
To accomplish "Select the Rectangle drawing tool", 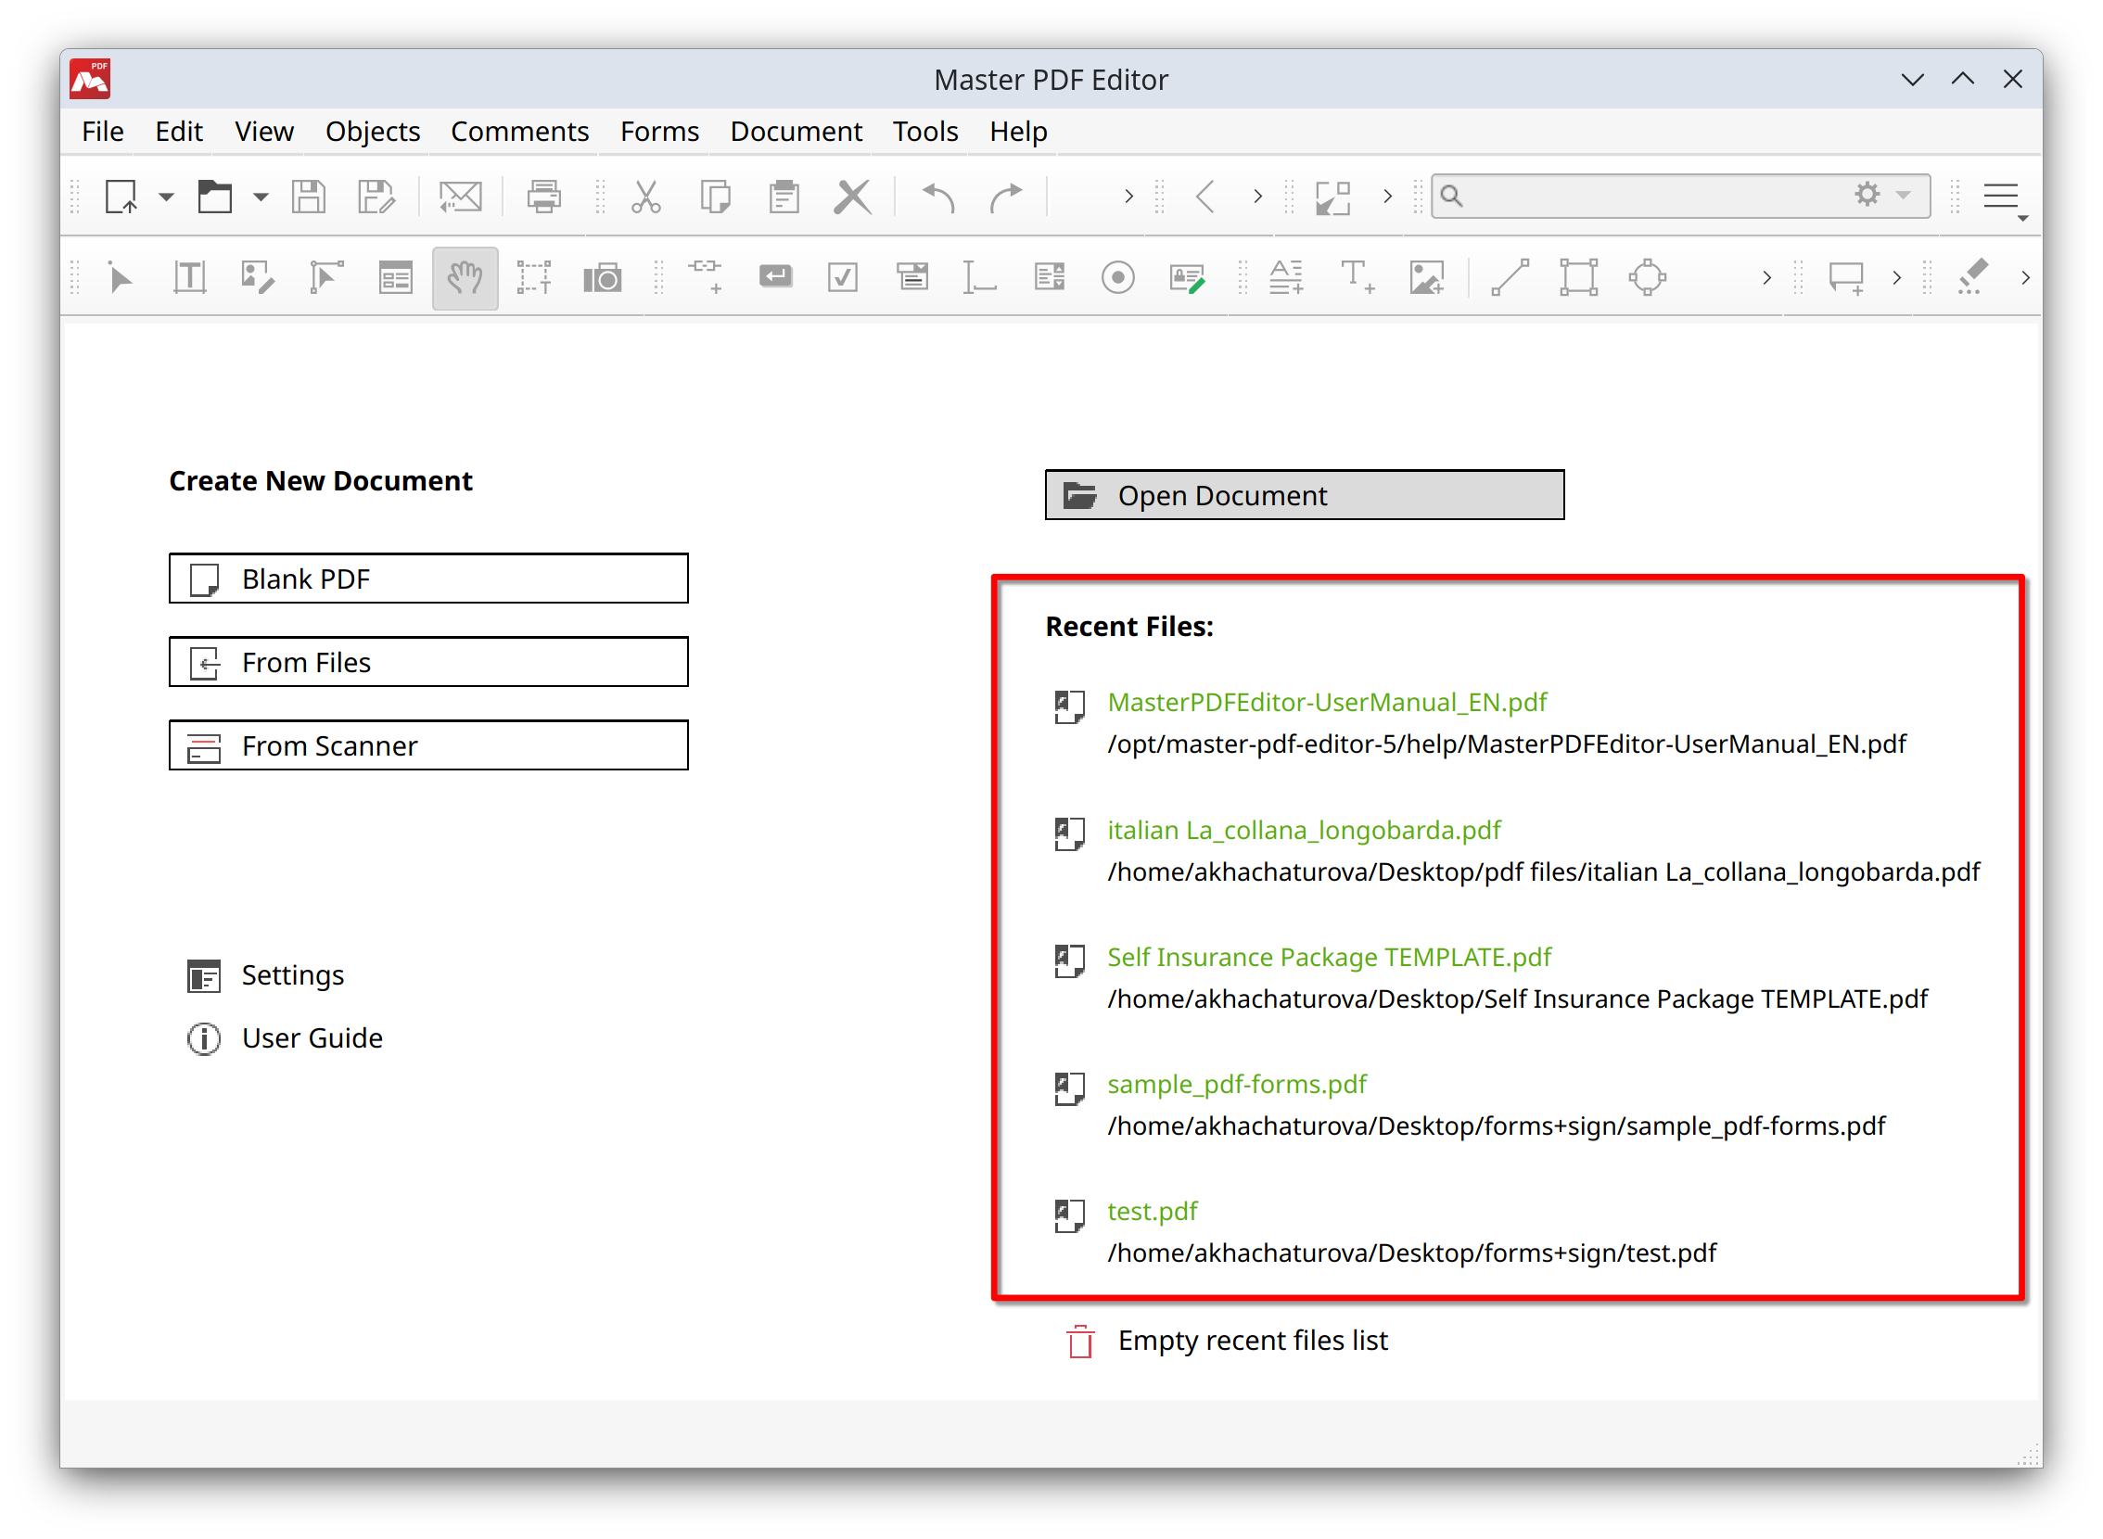I will pyautogui.click(x=1579, y=277).
